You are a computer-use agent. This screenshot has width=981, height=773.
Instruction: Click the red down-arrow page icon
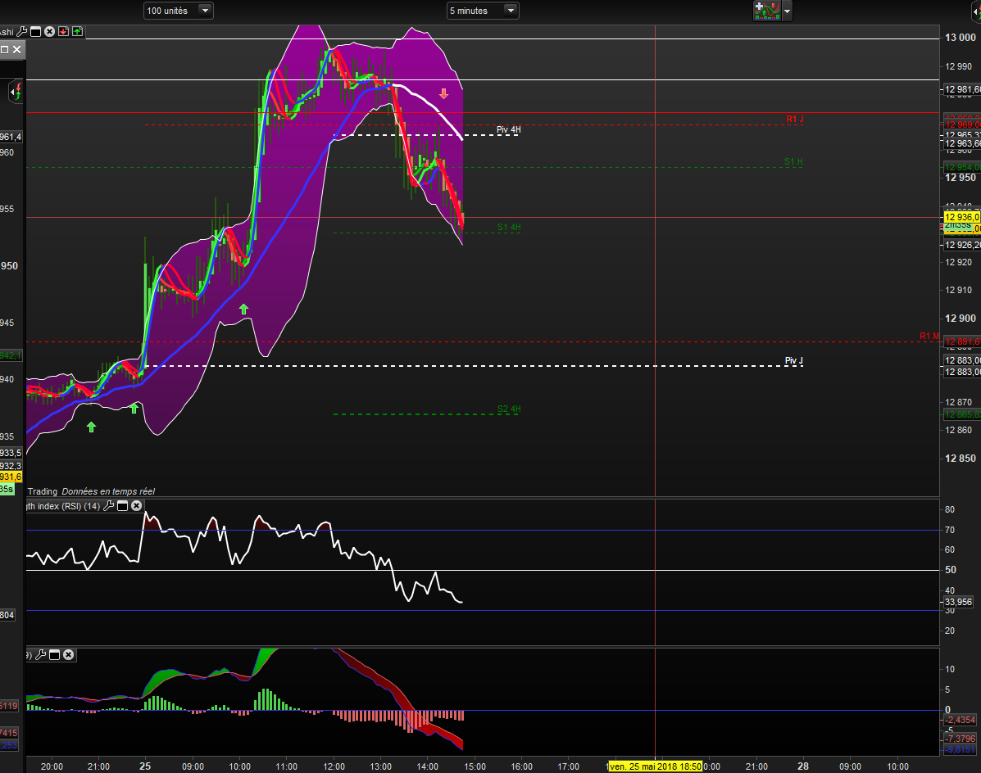click(63, 31)
